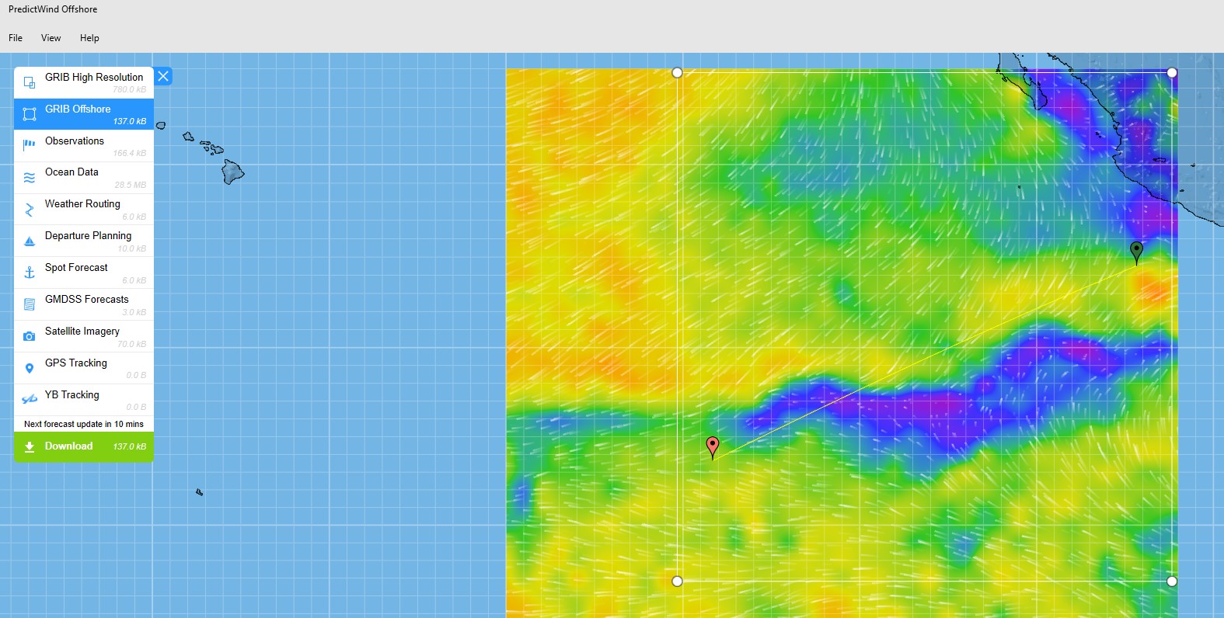Viewport: 1224px width, 618px height.
Task: Click the GRIB High Resolution icon
Action: click(x=30, y=82)
